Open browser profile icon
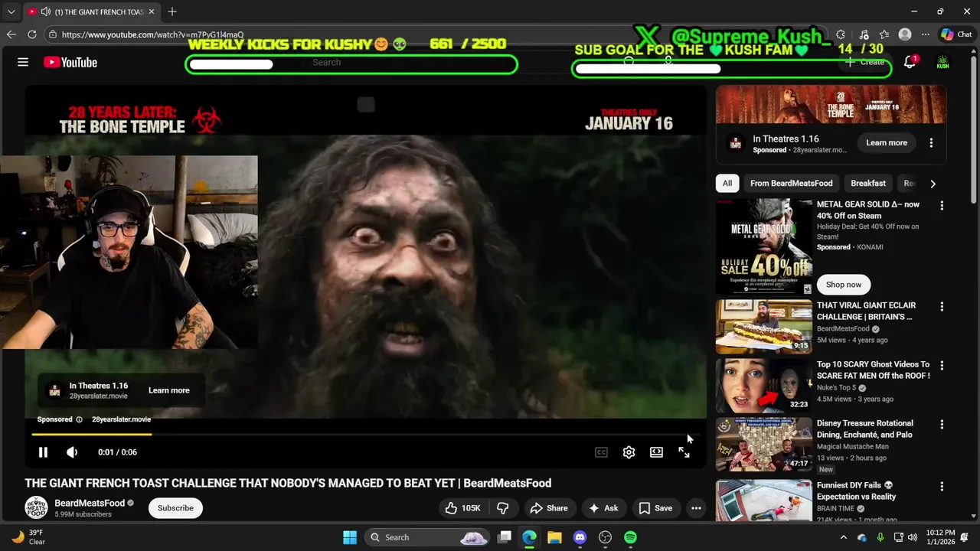980x551 pixels. [905, 34]
